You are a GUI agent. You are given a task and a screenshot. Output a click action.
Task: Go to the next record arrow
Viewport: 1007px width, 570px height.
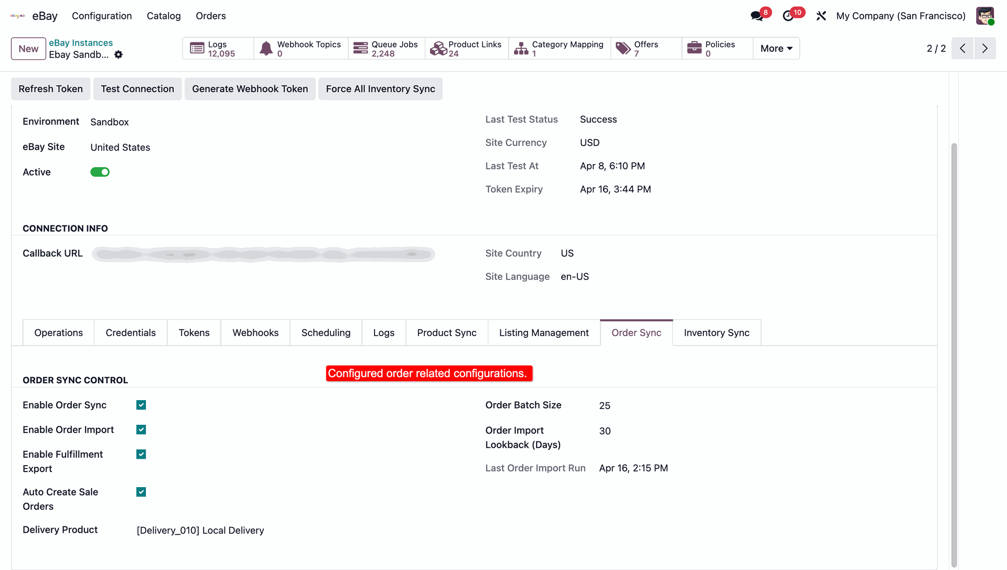coord(985,48)
